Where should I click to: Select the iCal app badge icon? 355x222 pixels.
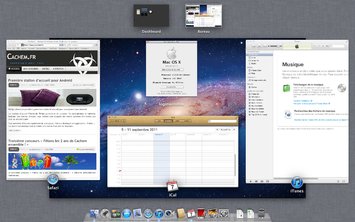click(x=172, y=186)
